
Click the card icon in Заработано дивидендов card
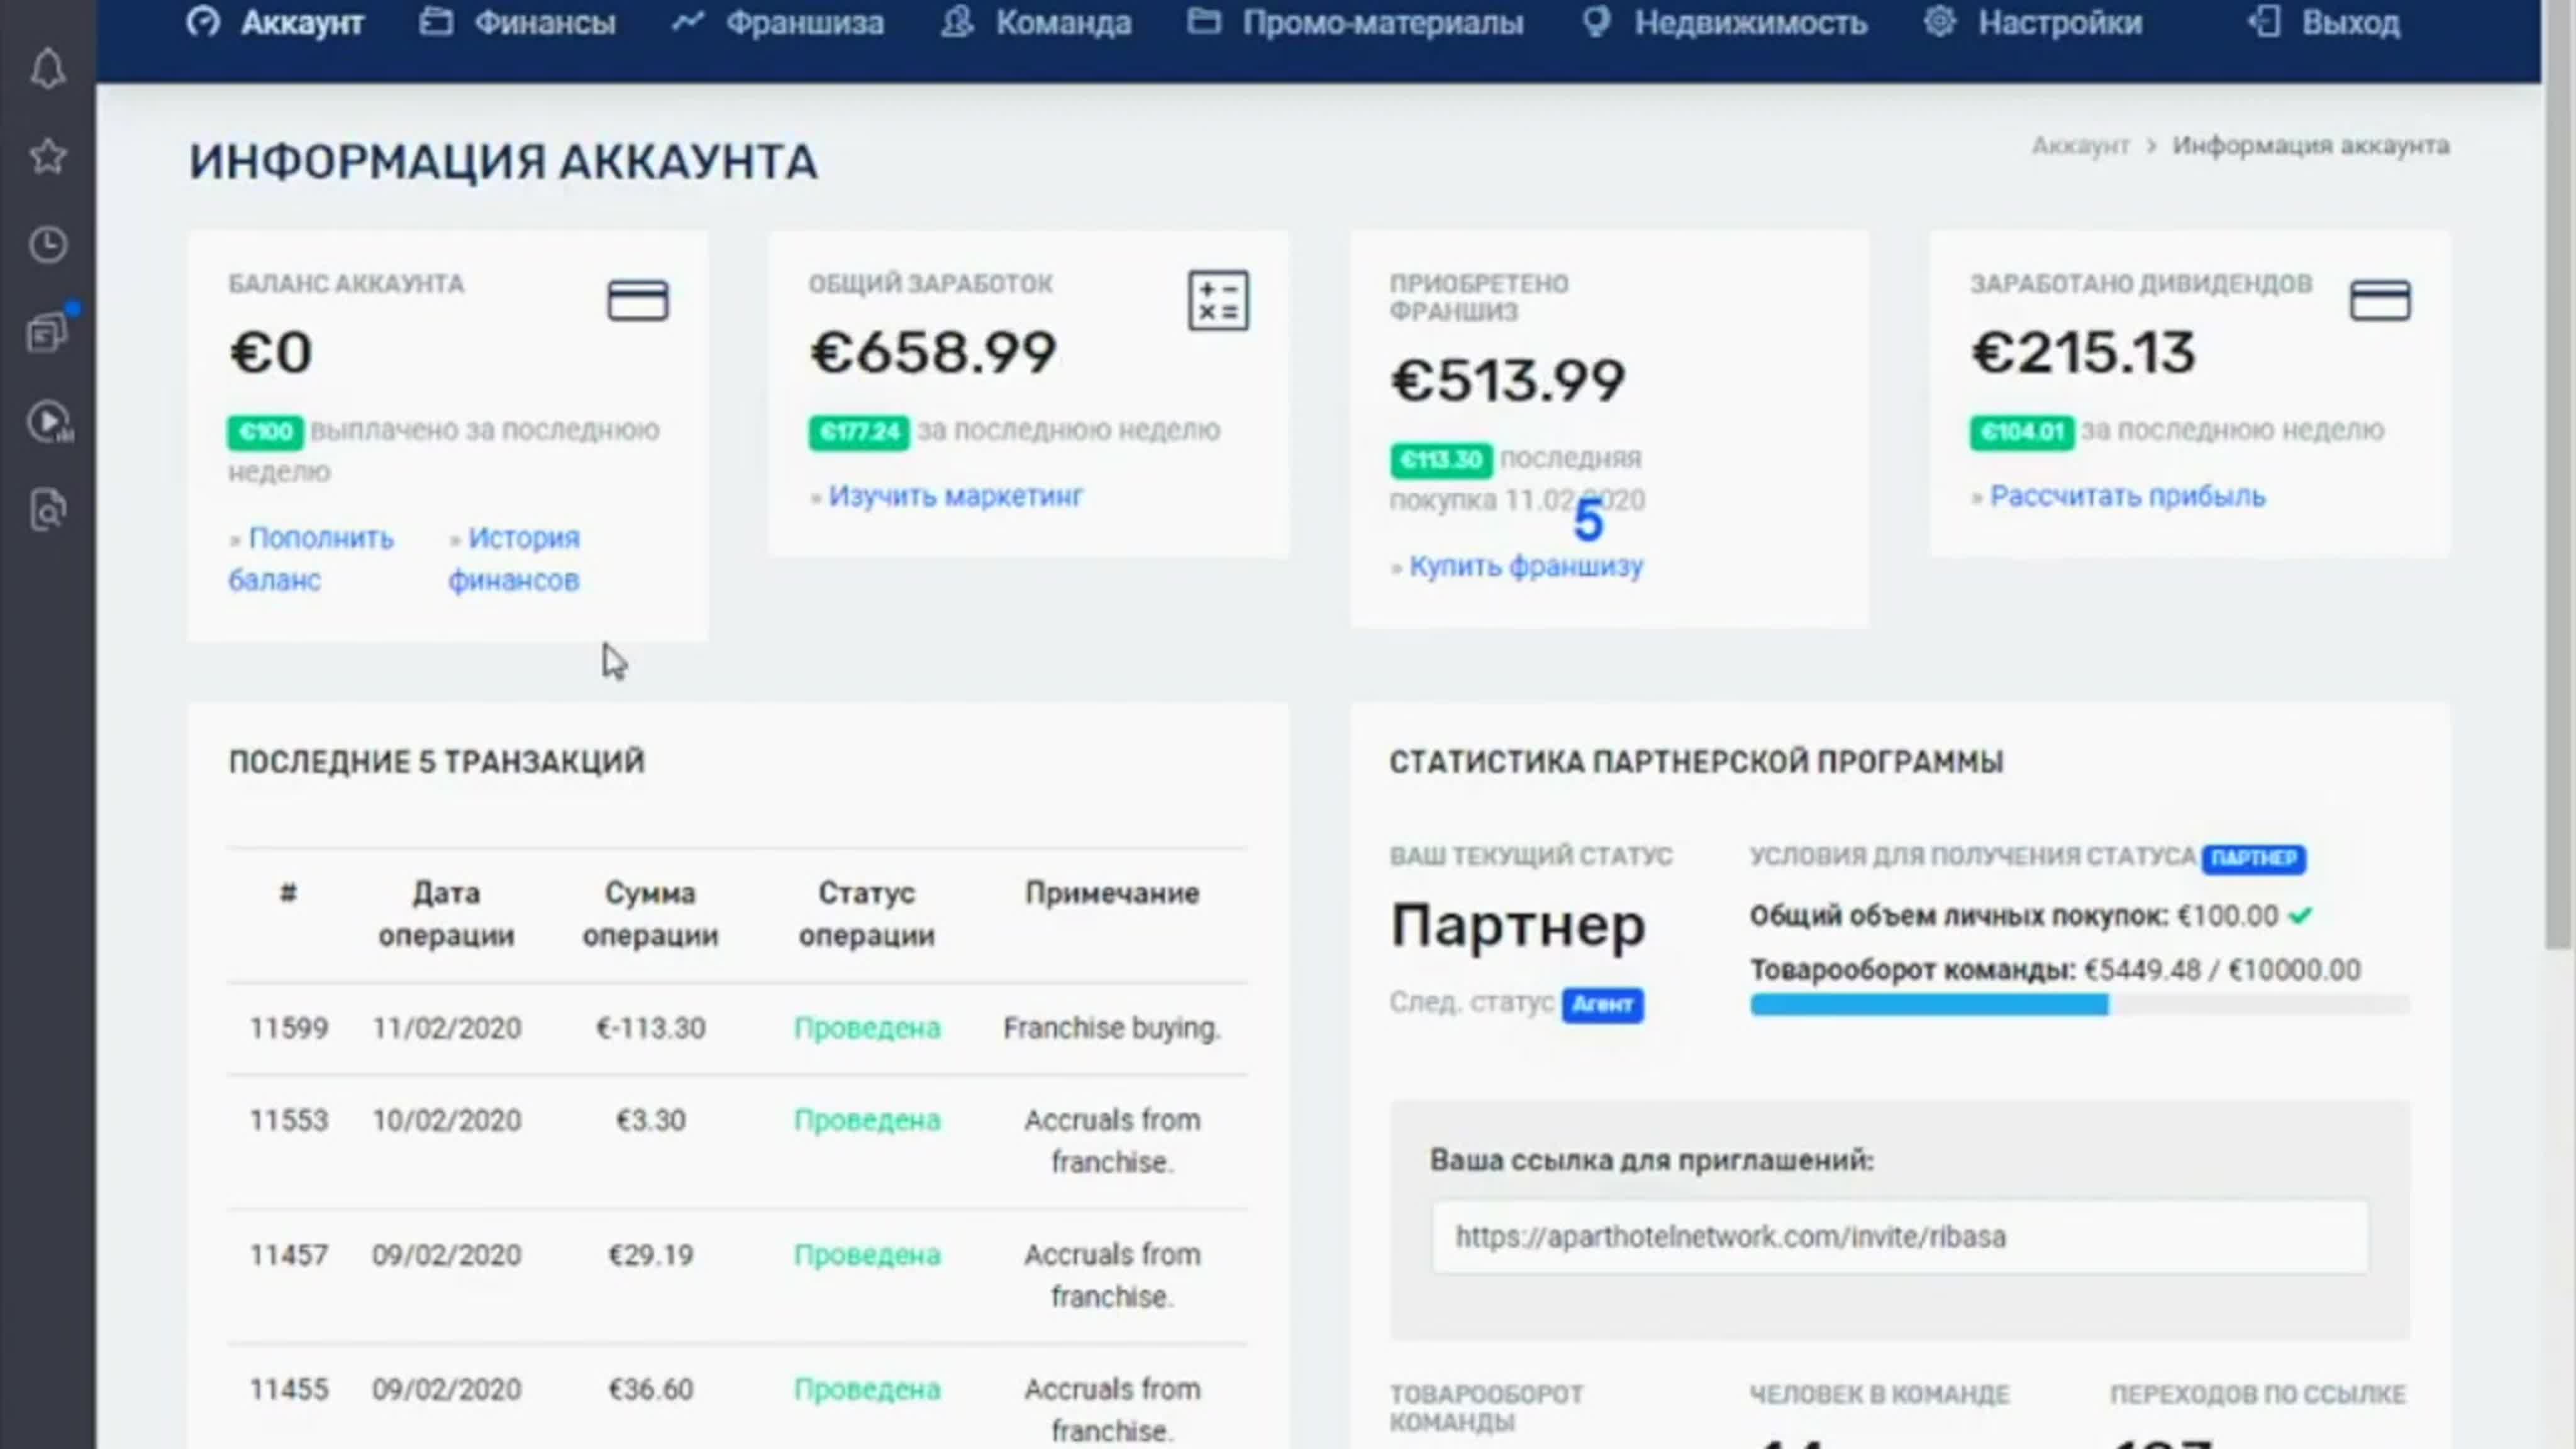point(2379,300)
